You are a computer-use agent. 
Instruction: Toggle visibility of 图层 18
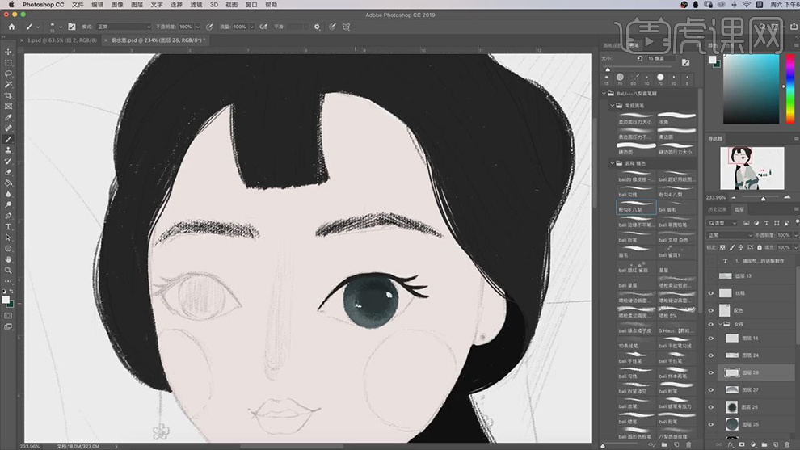pos(711,339)
